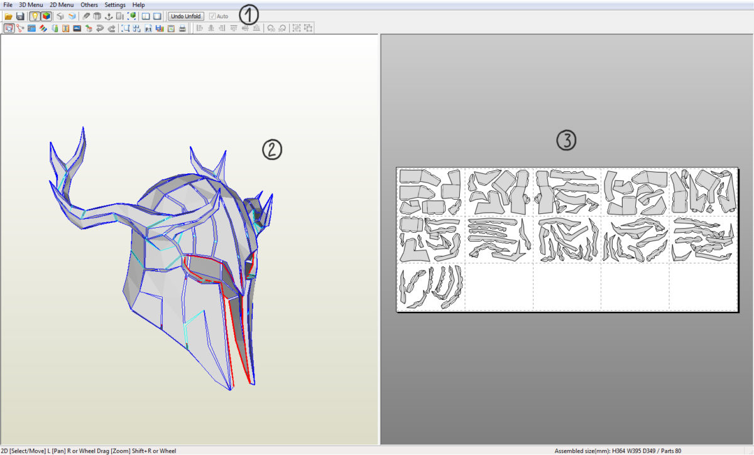
Task: Activate the edge join/disjoin tool
Action: [19, 28]
